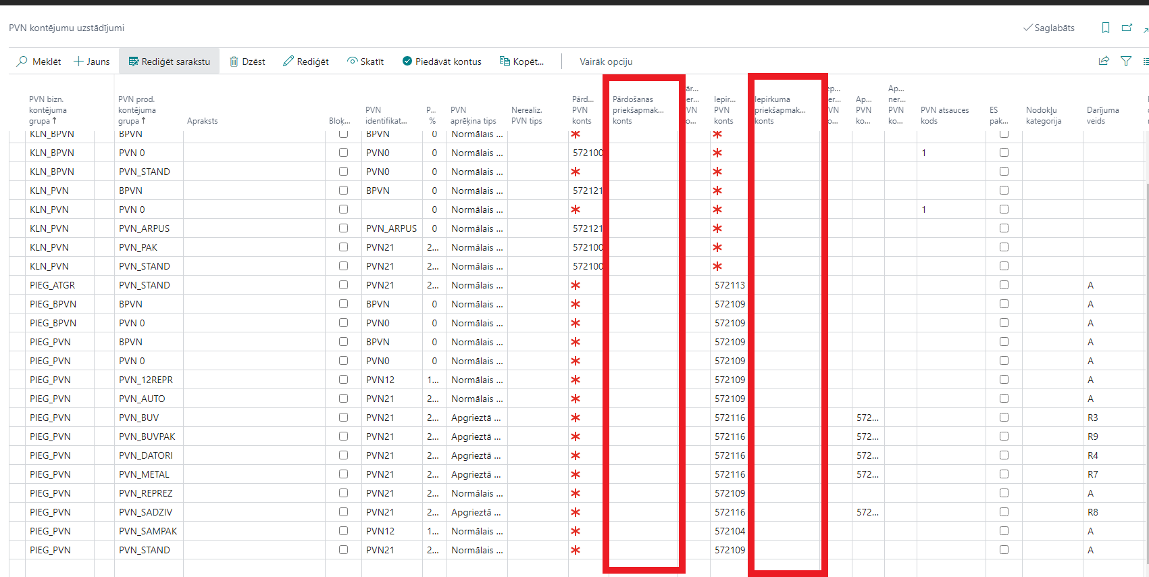The width and height of the screenshot is (1149, 577).
Task: Tick ES pak. checkbox in the PIEG_ATGR row
Action: (x=1004, y=285)
